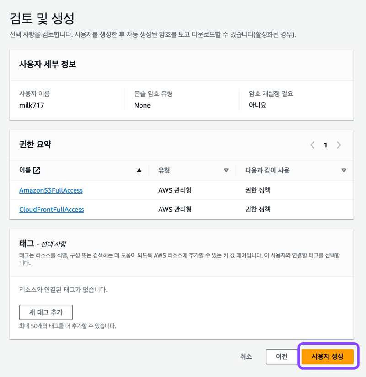Screen dimensions: 366x377
Task: Click the sort triangle for 다음과 같이 사용
Action: click(344, 171)
